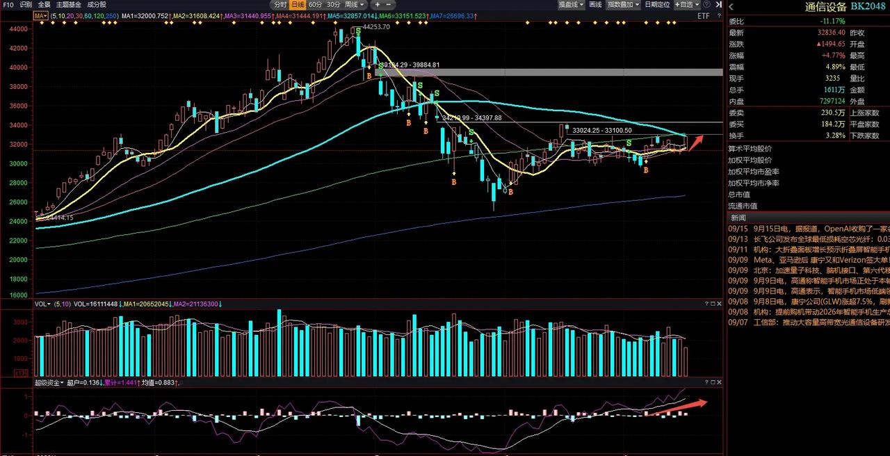Click the 33024.25 - 33100.50 level label
This screenshot has width=890, height=456.
pos(602,130)
